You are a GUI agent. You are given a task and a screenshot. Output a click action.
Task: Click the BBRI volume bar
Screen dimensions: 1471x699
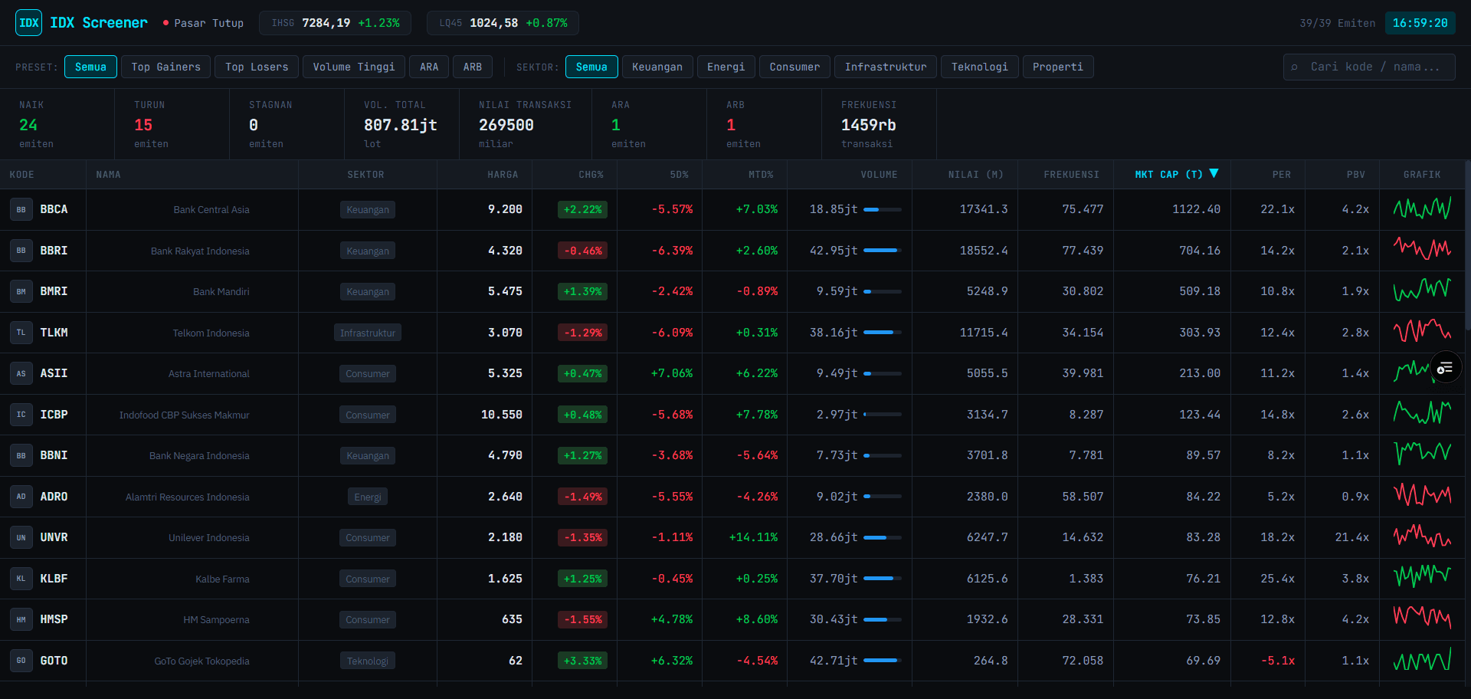pos(883,251)
